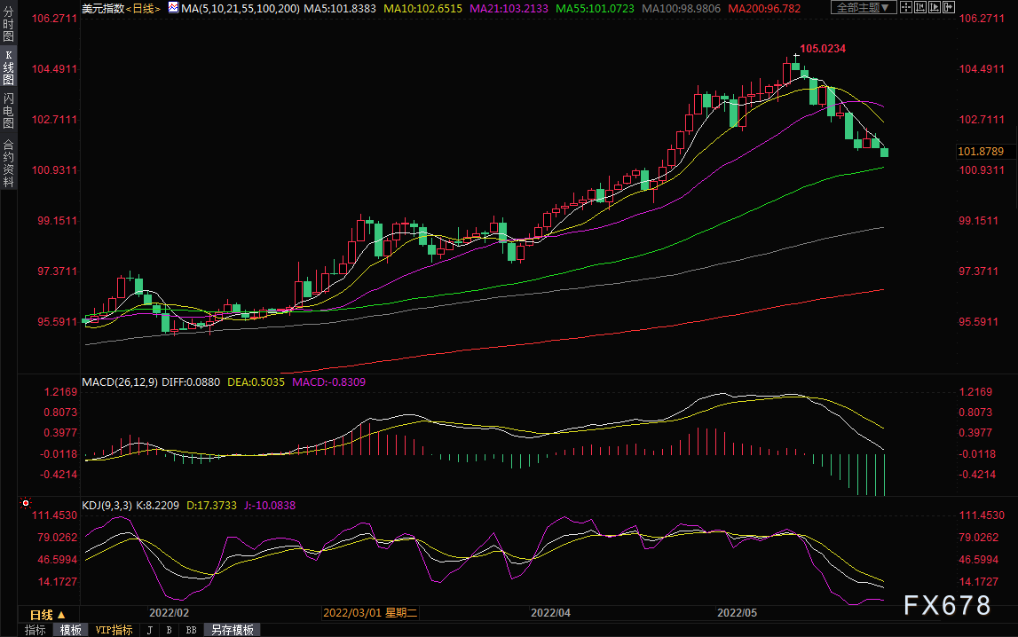Open the <日线> period dropdown beside 美元指数

coord(143,8)
